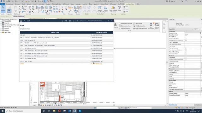Click Show Related Warnings icon
Screen dimensions: 202x113
(113, 9)
